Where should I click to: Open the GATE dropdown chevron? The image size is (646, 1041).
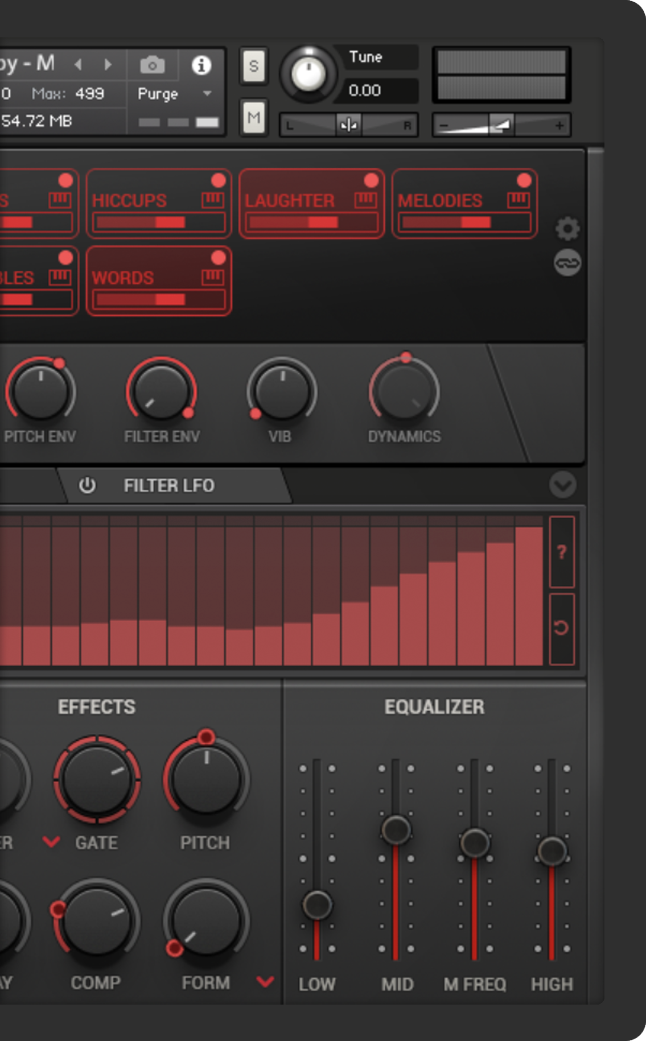51,842
